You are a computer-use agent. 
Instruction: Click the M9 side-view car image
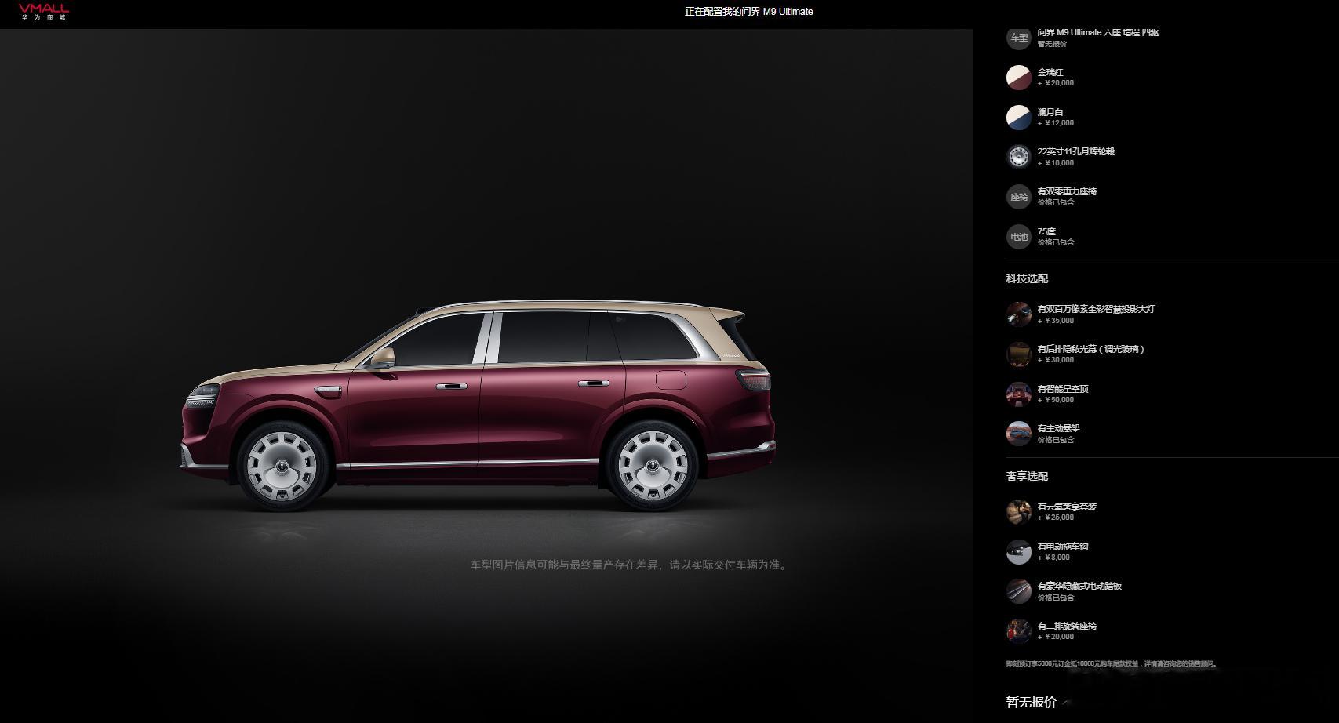[x=478, y=405]
